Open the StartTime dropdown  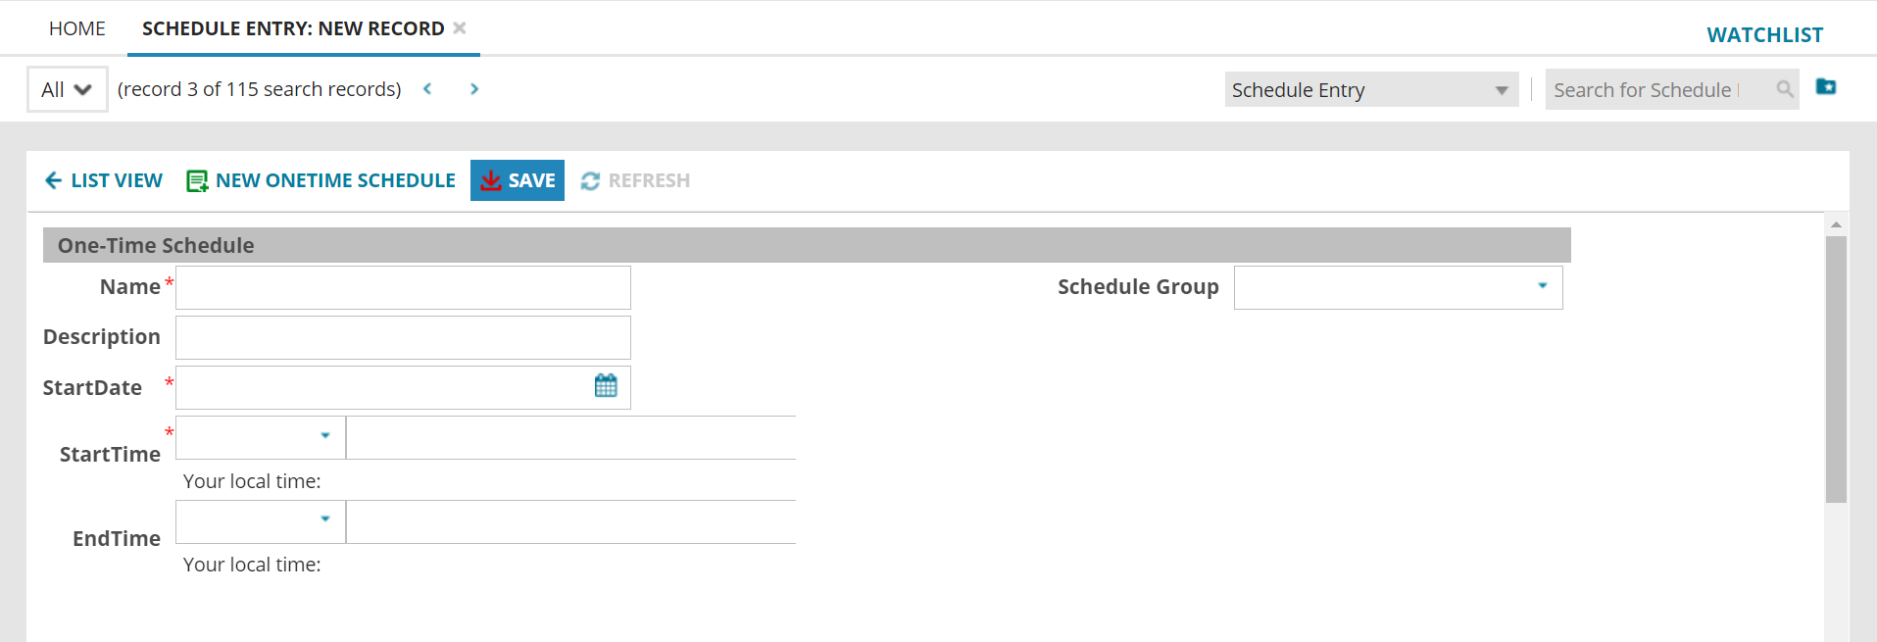324,435
